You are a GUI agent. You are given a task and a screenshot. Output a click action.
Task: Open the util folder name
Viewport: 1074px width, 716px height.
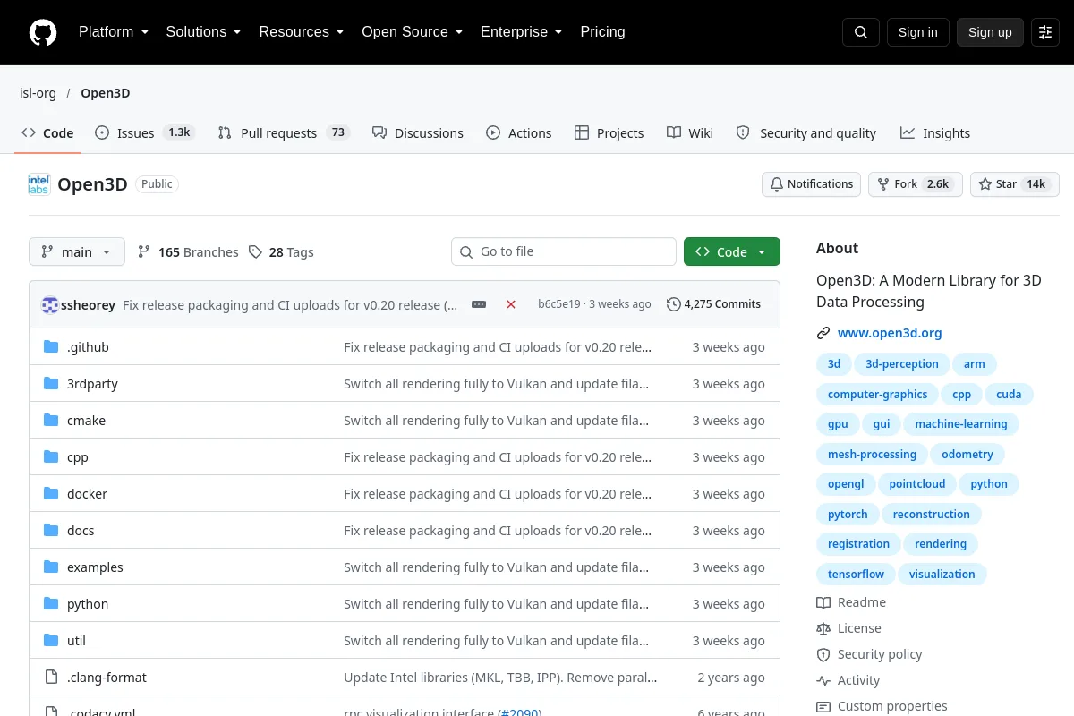[x=76, y=641]
